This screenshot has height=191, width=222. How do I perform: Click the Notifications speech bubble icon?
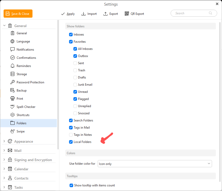click(x=13, y=49)
